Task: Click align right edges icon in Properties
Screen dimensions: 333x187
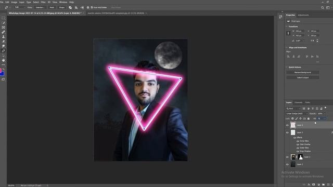Action: tap(299, 57)
